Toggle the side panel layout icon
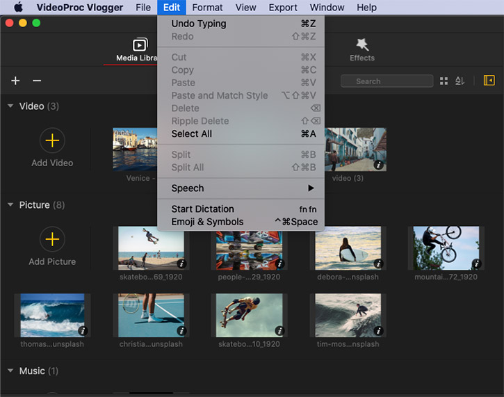The height and width of the screenshot is (397, 504). tap(489, 81)
